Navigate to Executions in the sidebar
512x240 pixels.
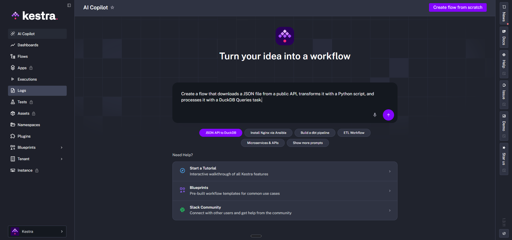(27, 79)
